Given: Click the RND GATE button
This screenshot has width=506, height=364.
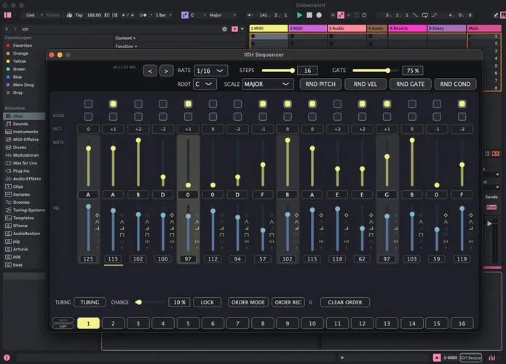Looking at the screenshot, I should (410, 84).
